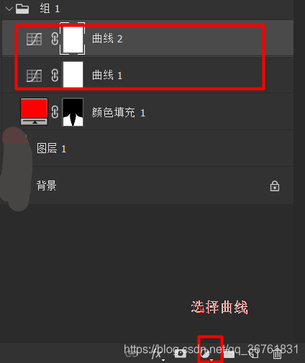Toggle mask link on 颜色填充 1 layer

[x=55, y=112]
